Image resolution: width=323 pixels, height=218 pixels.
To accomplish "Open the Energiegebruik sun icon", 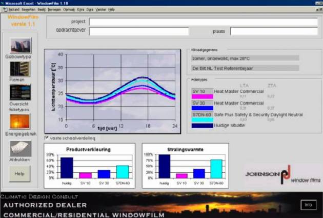I will (20, 122).
